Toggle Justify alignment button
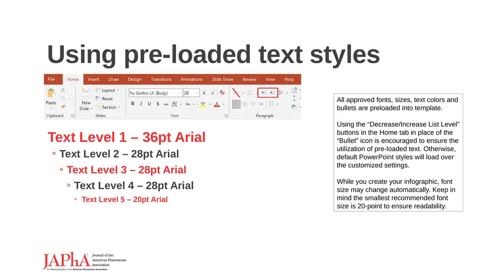Screen dimensions: 490x276 [261, 104]
